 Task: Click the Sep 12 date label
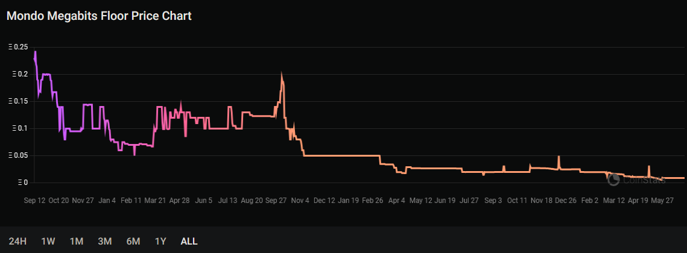[x=34, y=201]
